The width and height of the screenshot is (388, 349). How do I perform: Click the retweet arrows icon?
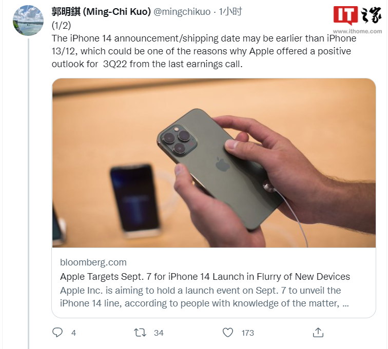pyautogui.click(x=140, y=333)
